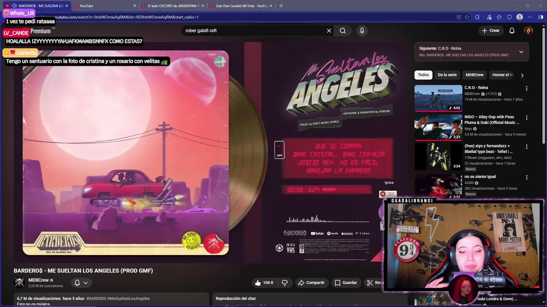This screenshot has height=307, width=547.
Task: Open more options for NIGO Alley Oop video
Action: (x=526, y=118)
